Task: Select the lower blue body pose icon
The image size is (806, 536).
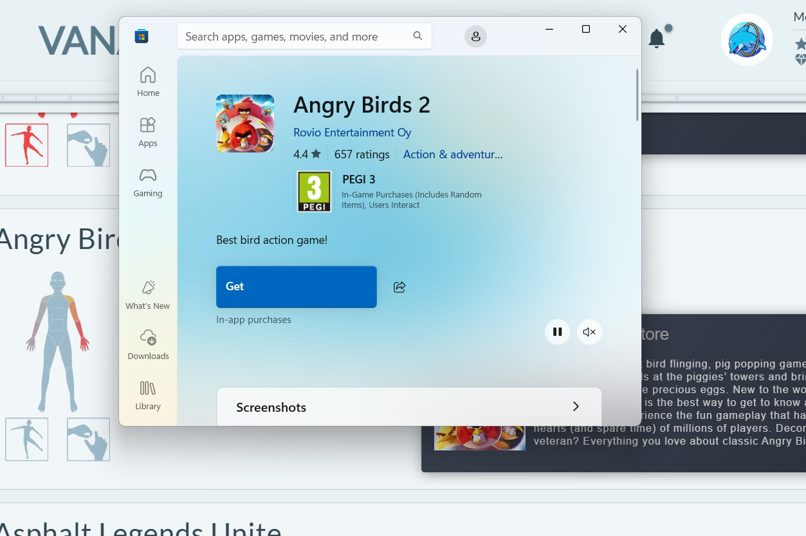Action: tap(27, 439)
